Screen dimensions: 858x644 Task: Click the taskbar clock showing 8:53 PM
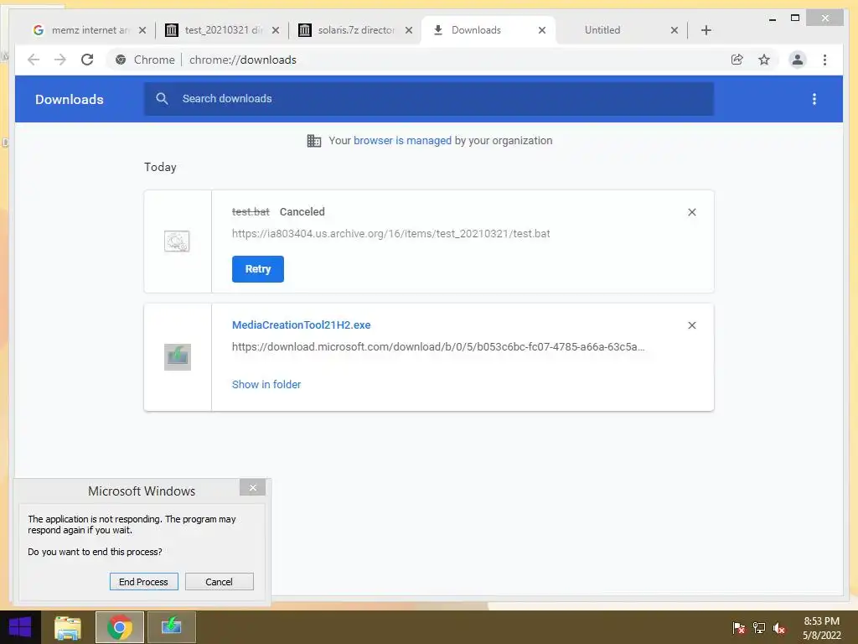coord(822,628)
